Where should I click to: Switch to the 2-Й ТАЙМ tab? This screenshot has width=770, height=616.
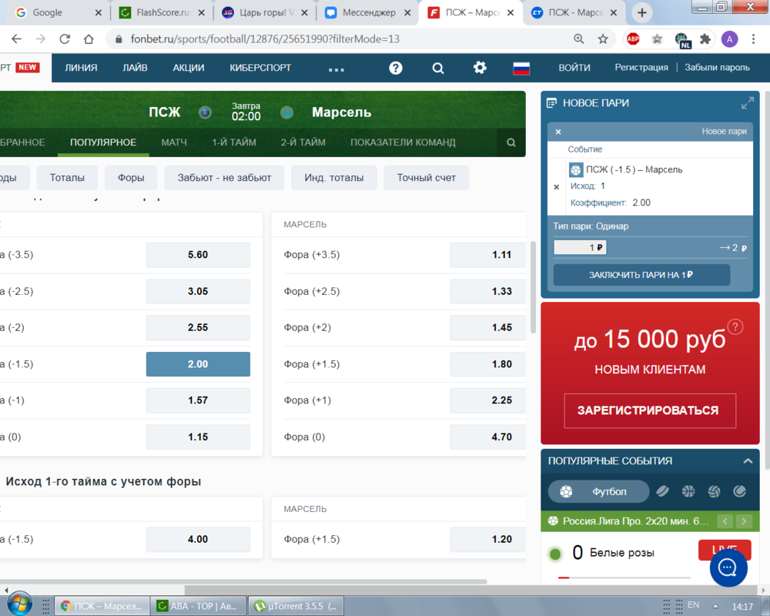[x=303, y=142]
